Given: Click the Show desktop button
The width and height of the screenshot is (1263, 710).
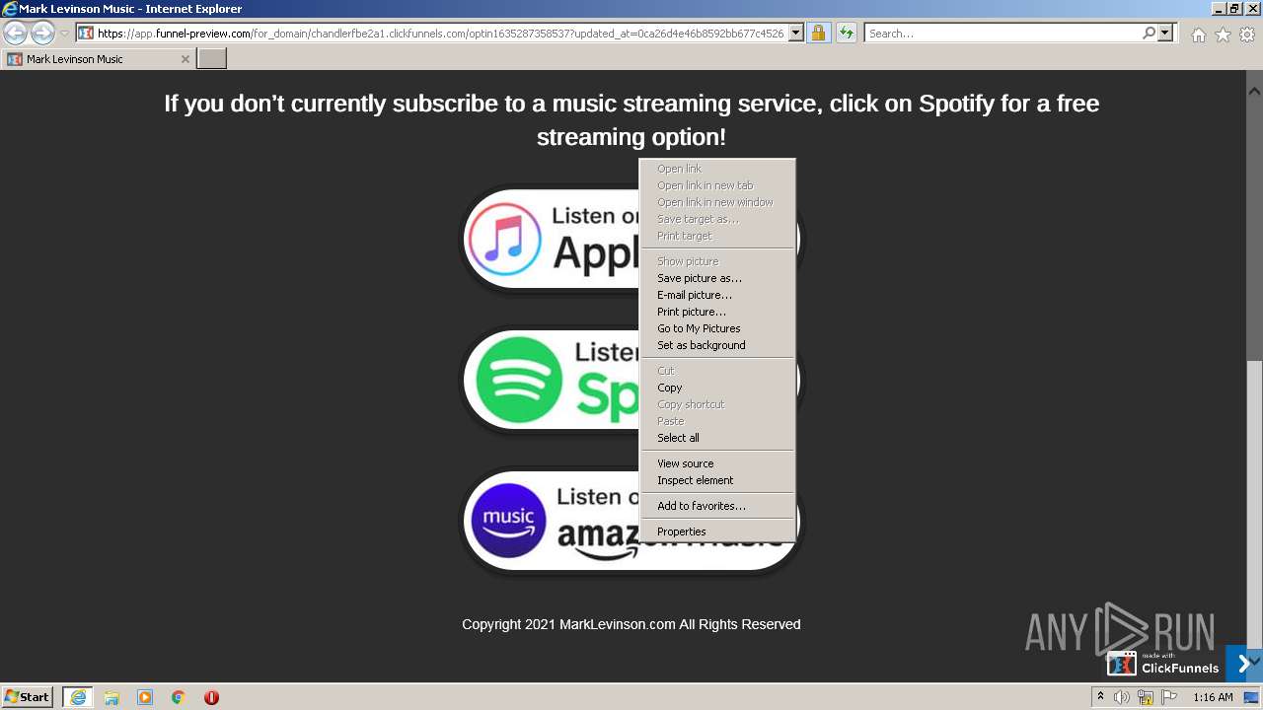Looking at the screenshot, I should 1251,697.
